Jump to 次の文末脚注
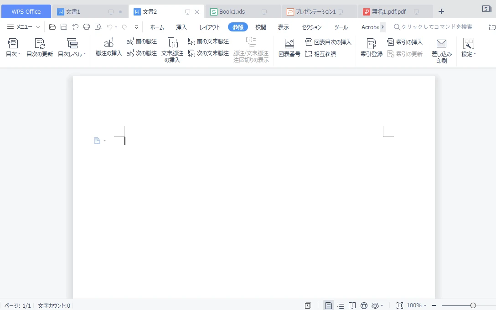 click(x=208, y=53)
